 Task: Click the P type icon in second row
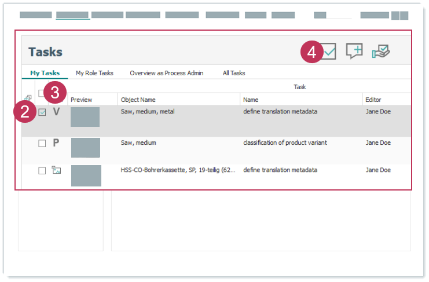(x=56, y=143)
